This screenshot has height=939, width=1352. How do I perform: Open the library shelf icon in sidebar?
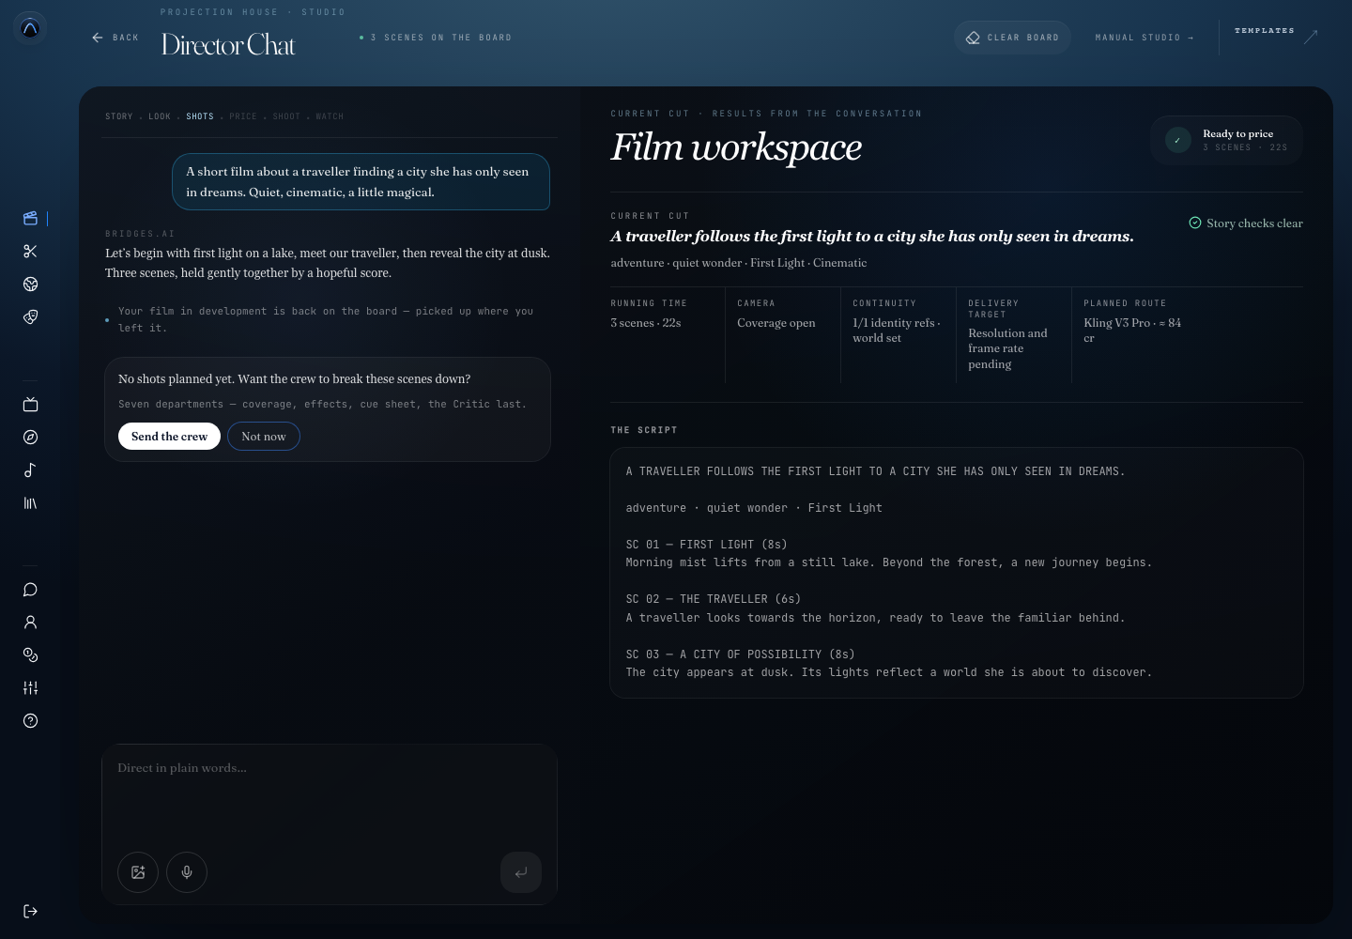(30, 503)
